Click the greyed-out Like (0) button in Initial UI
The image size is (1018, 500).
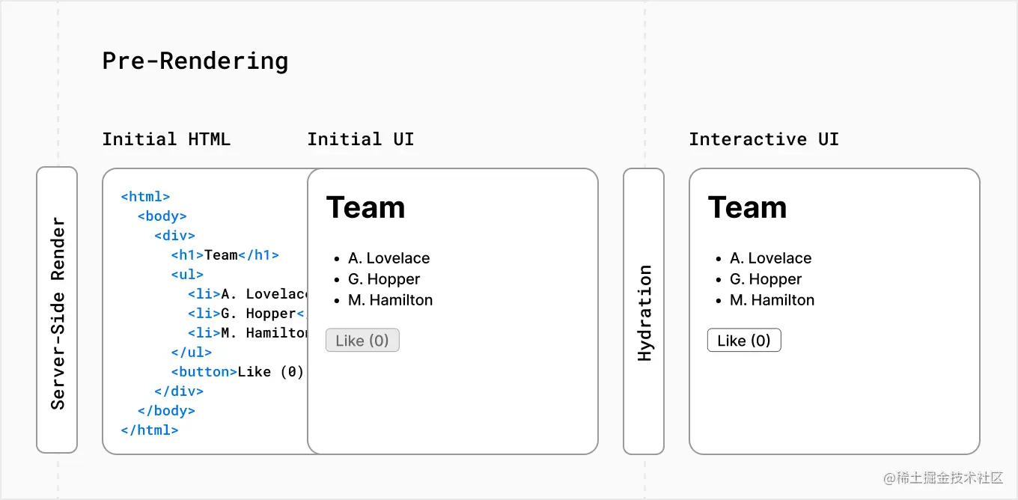362,341
